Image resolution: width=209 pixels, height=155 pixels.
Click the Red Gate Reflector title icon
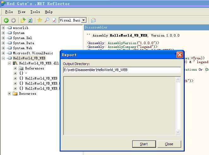point(3,3)
